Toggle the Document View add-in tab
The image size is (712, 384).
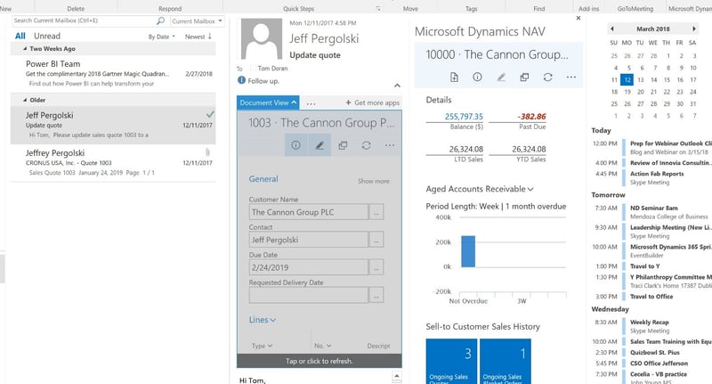pos(268,102)
